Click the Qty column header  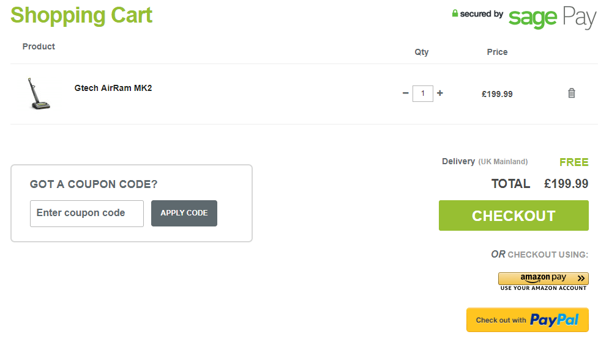pos(422,52)
